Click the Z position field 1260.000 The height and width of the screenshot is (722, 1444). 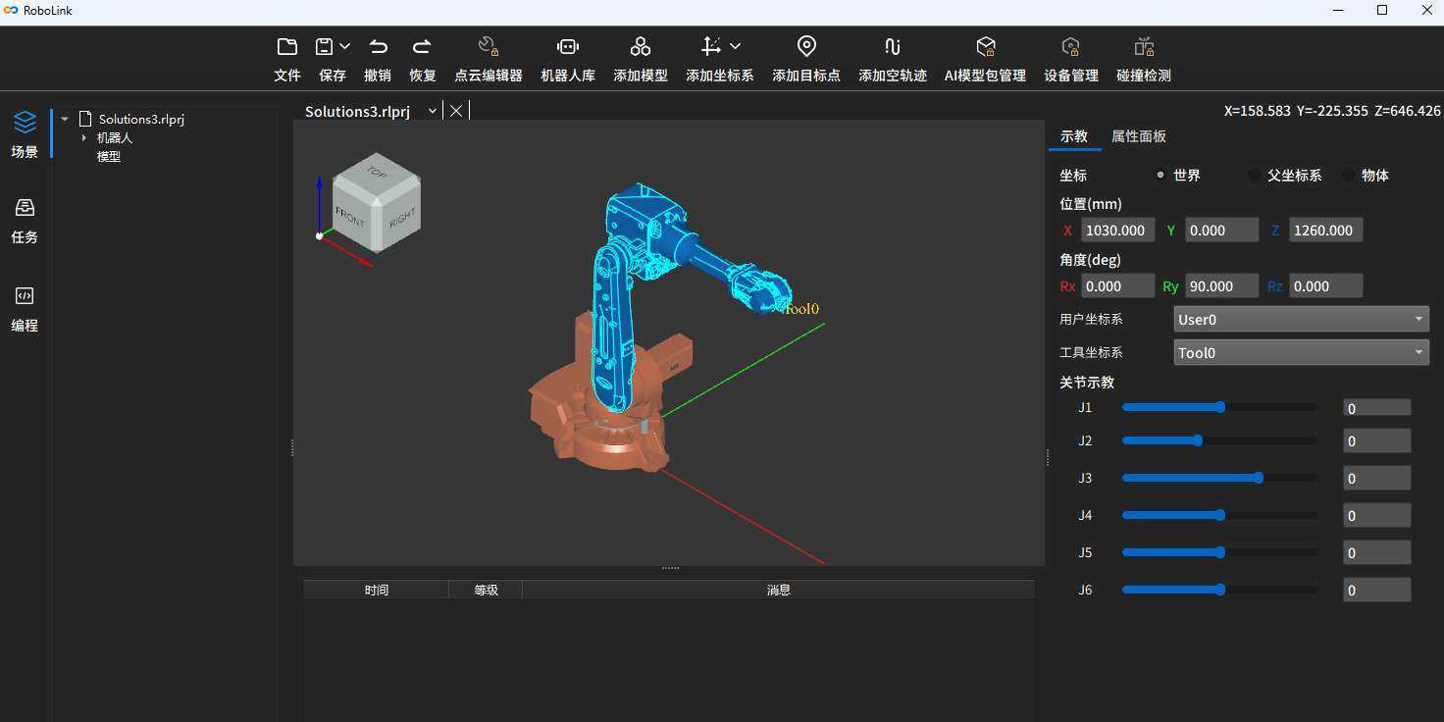[x=1326, y=231]
